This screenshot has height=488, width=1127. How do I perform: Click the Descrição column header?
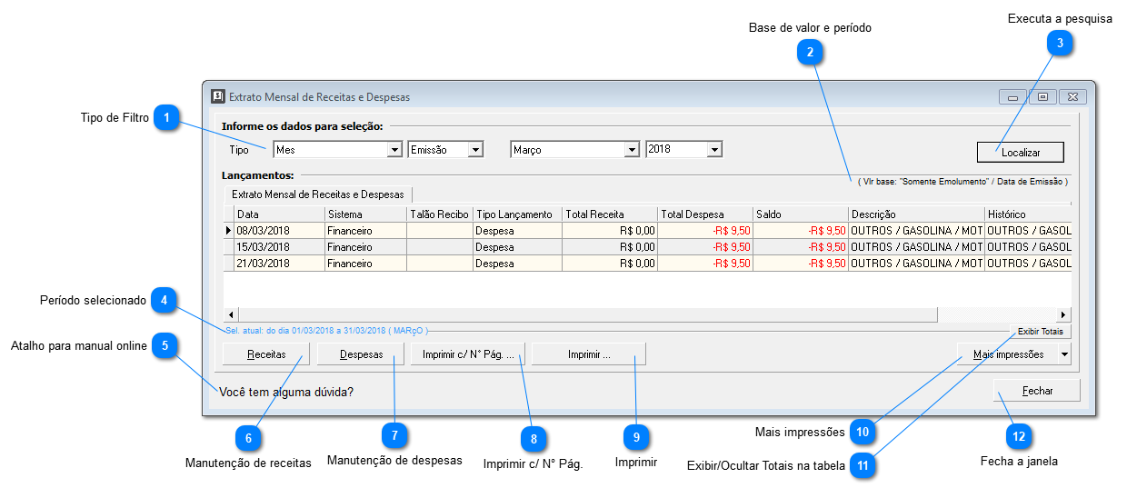[916, 214]
